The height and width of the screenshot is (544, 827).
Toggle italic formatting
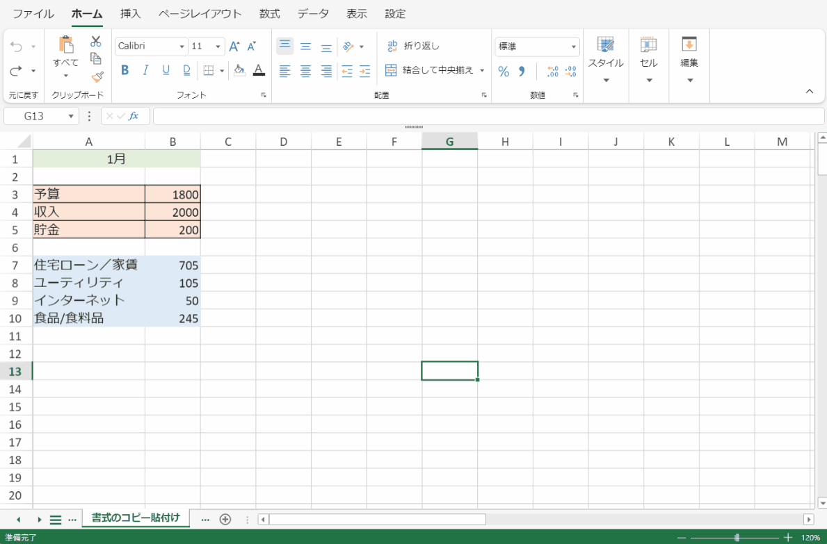pyautogui.click(x=145, y=70)
